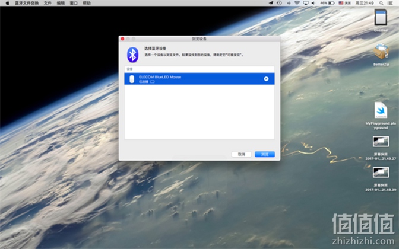Open the 编辑 menu
The width and height of the screenshot is (399, 249).
coord(61,3)
